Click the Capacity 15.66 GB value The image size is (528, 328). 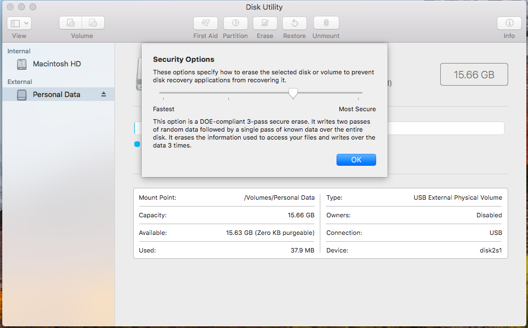point(301,215)
